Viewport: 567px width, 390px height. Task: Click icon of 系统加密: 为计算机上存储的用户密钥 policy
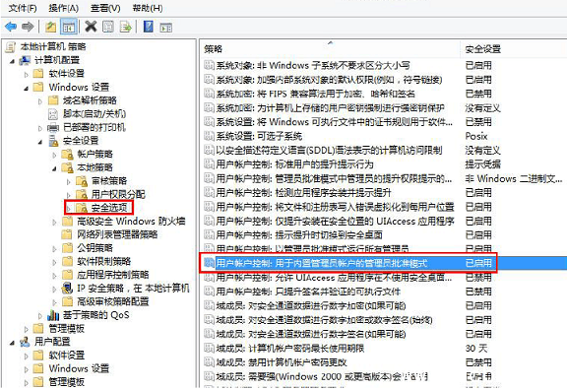(x=209, y=107)
